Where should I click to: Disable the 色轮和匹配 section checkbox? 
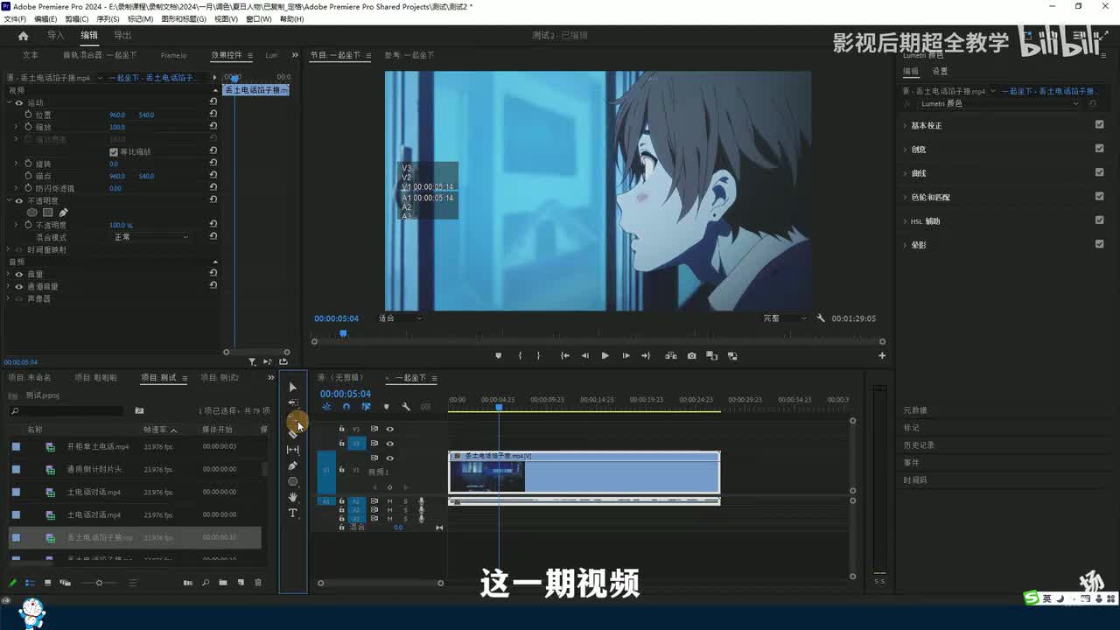click(x=1099, y=197)
